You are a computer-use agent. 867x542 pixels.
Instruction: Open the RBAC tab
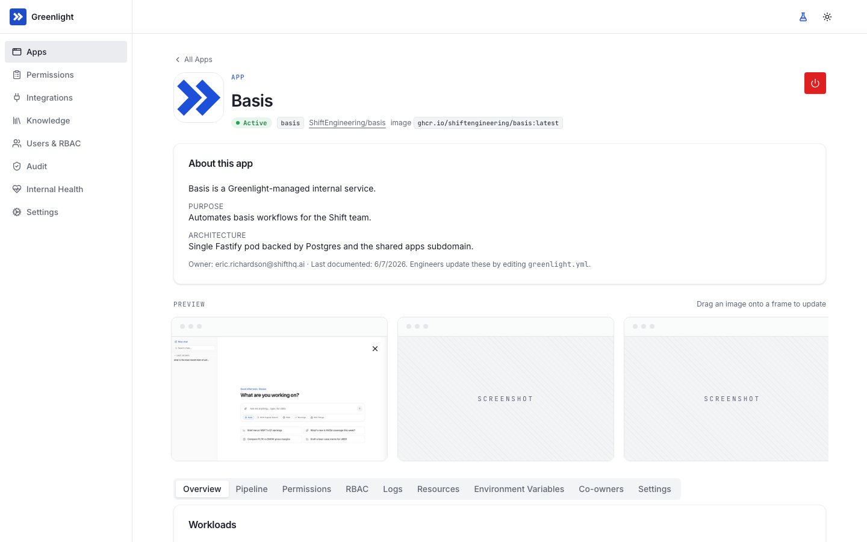357,489
